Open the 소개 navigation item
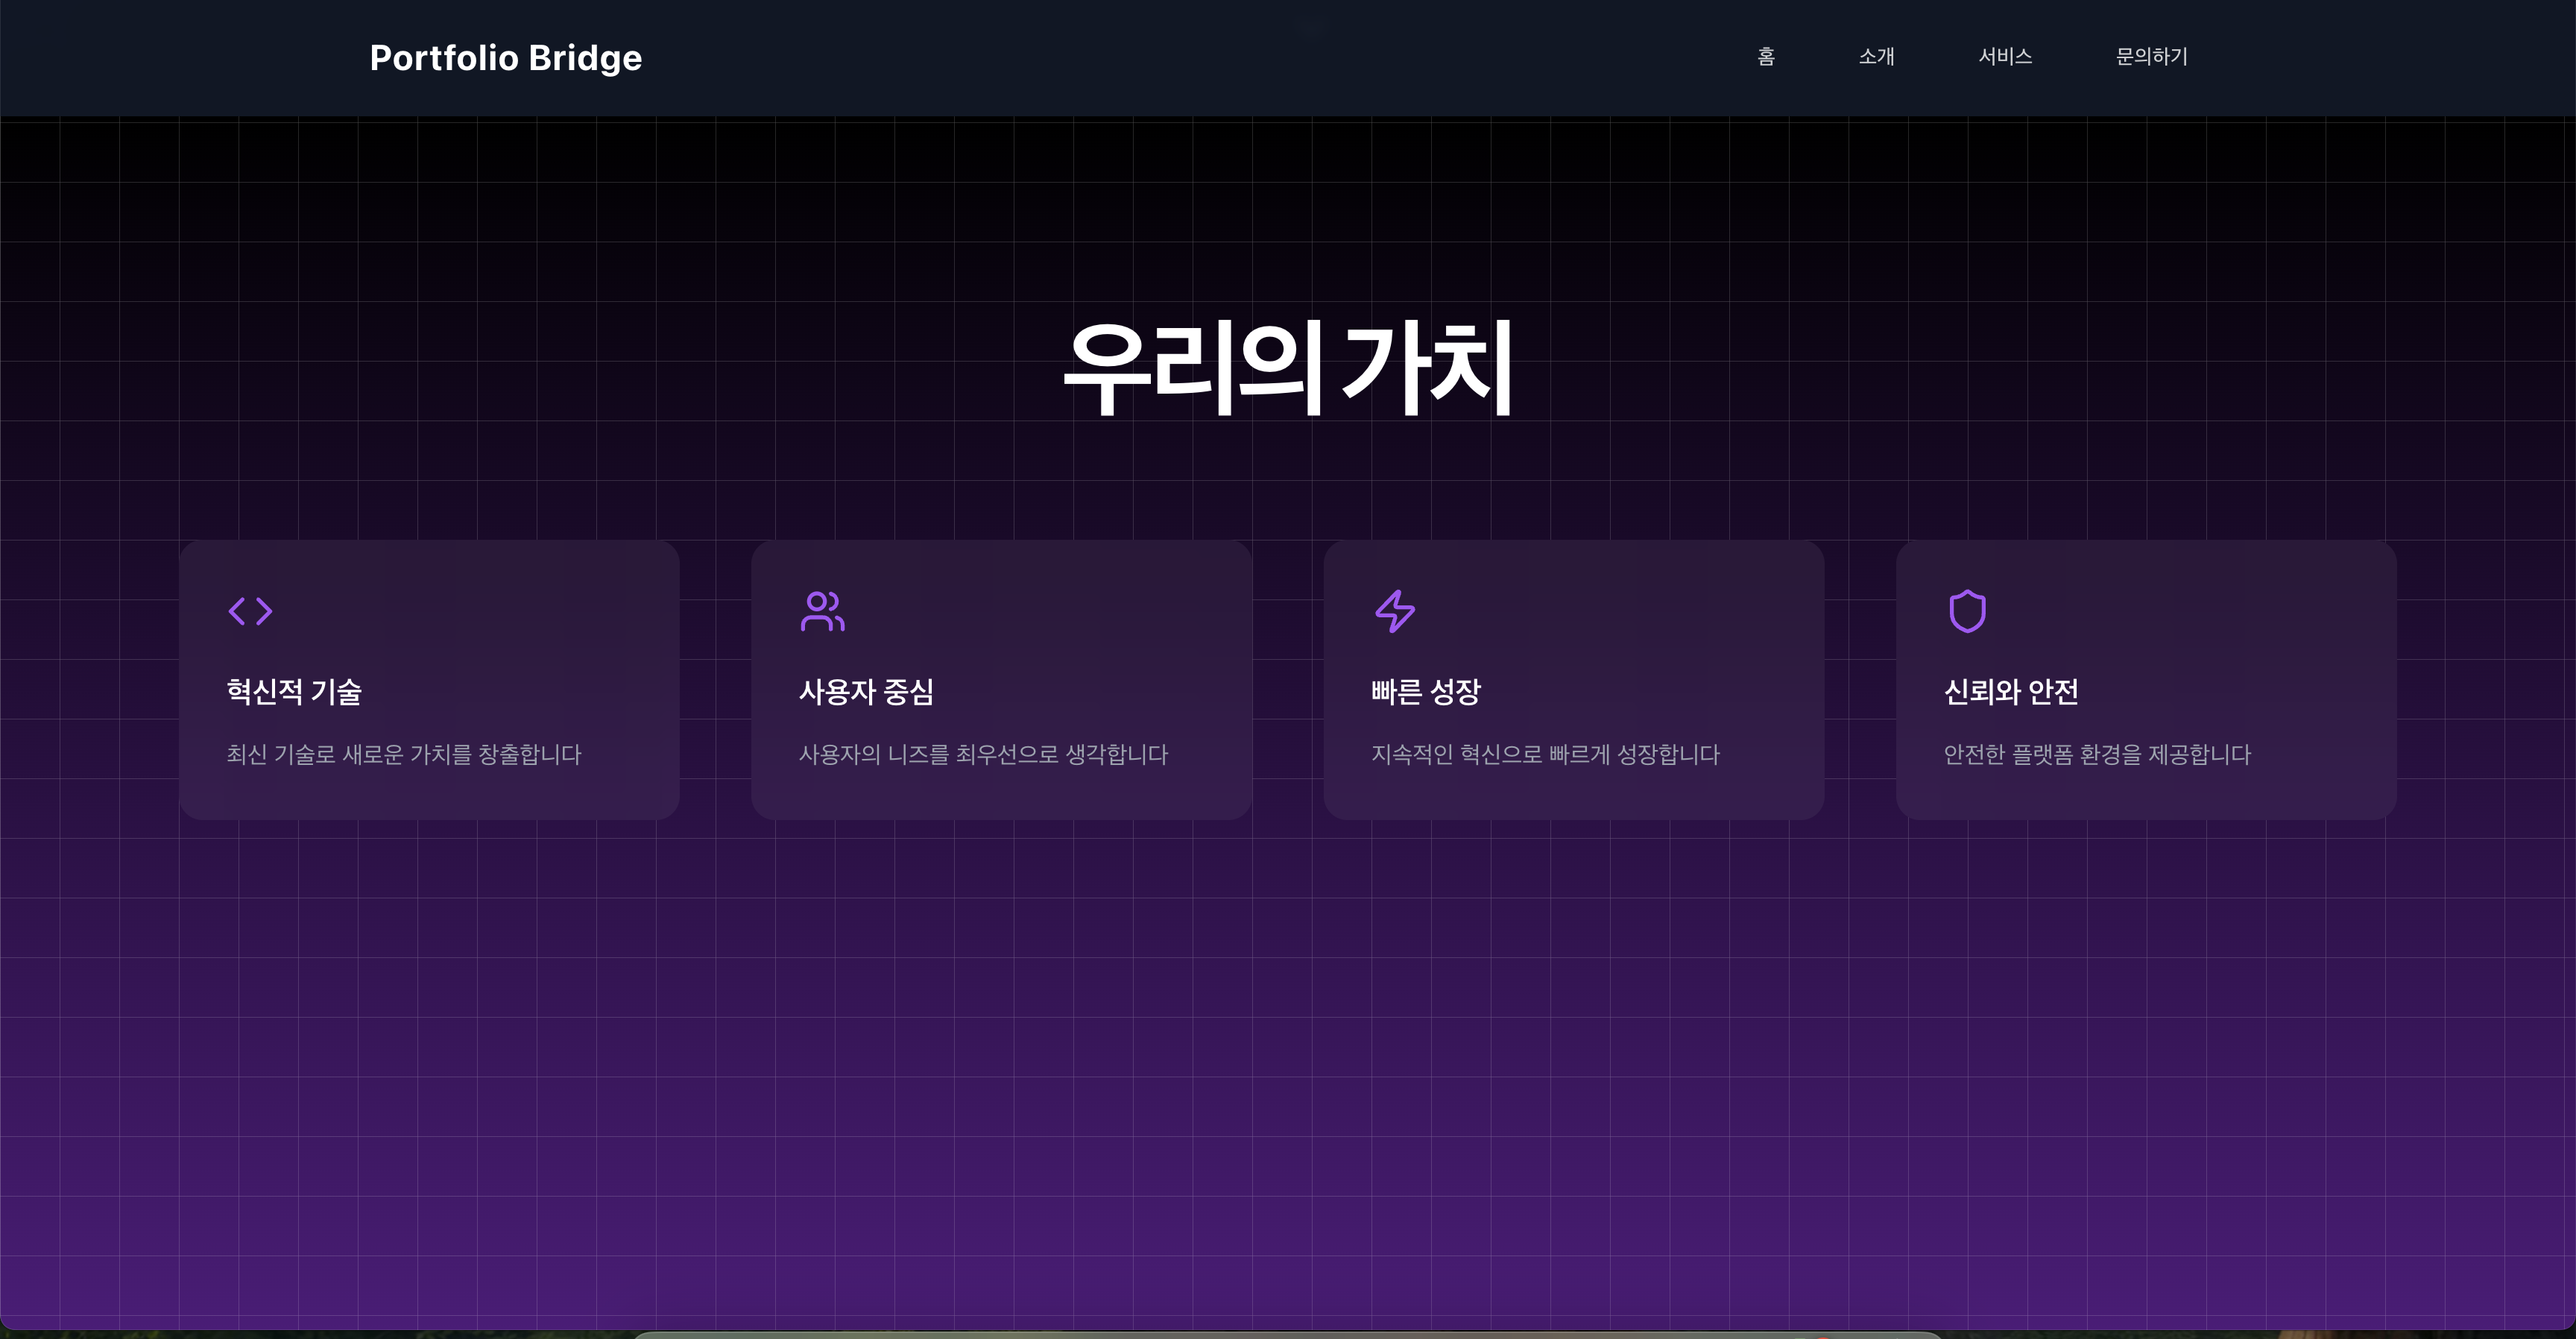Image resolution: width=2576 pixels, height=1339 pixels. click(x=1877, y=57)
